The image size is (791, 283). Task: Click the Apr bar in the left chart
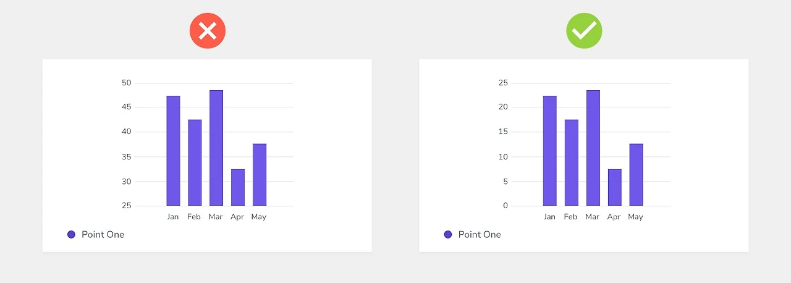click(238, 187)
